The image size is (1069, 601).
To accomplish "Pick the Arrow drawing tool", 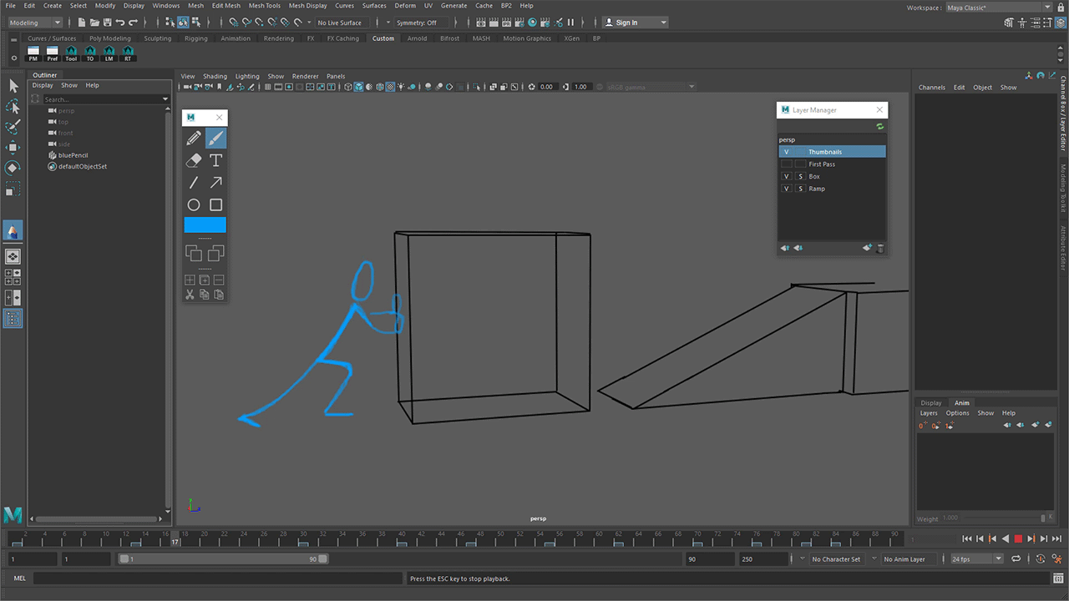I will click(x=215, y=182).
